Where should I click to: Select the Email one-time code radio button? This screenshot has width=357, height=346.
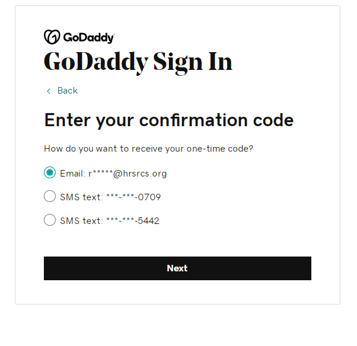tap(50, 173)
